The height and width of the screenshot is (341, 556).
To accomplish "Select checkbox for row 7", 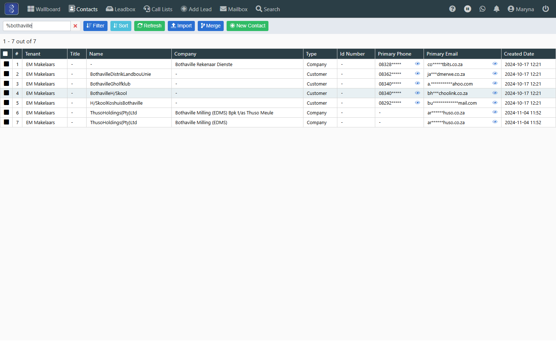I will pos(6,122).
